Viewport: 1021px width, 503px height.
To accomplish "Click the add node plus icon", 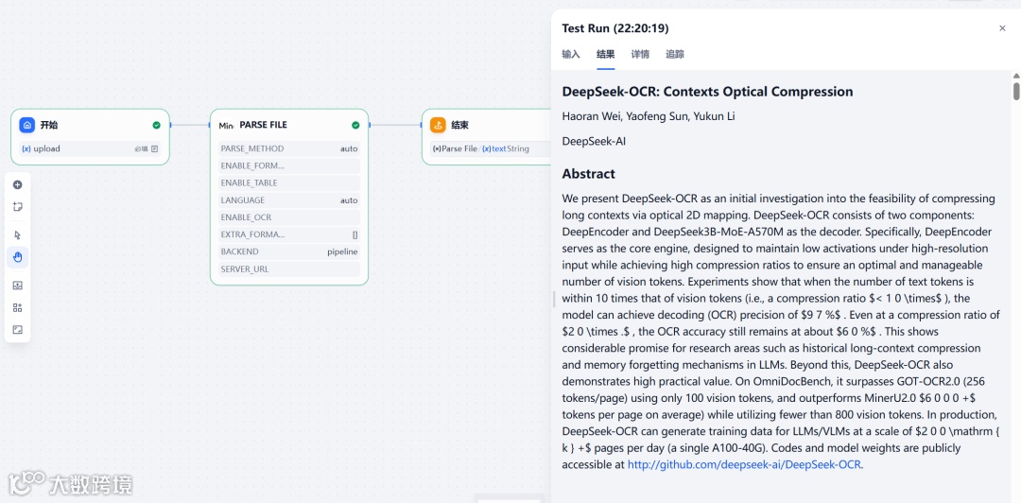I will point(18,185).
